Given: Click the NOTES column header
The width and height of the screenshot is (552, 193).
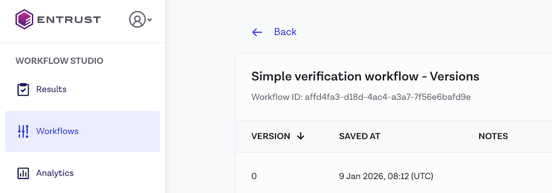Looking at the screenshot, I should pos(493,136).
